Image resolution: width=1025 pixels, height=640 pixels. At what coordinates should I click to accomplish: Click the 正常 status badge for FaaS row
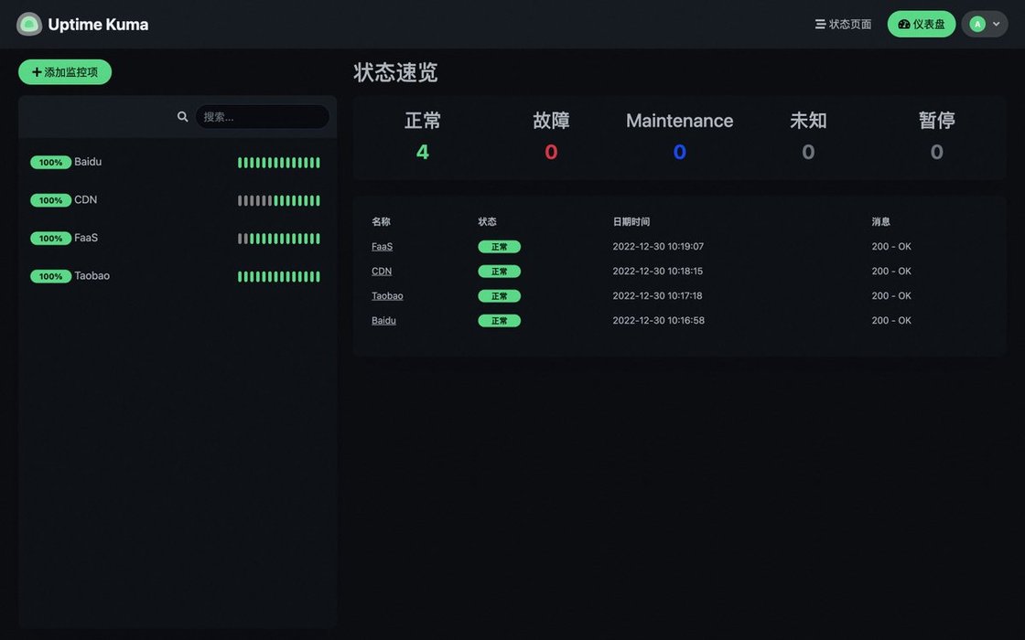499,247
